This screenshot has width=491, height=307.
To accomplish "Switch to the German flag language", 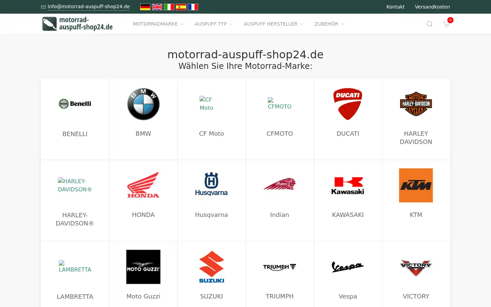I will click(x=145, y=7).
